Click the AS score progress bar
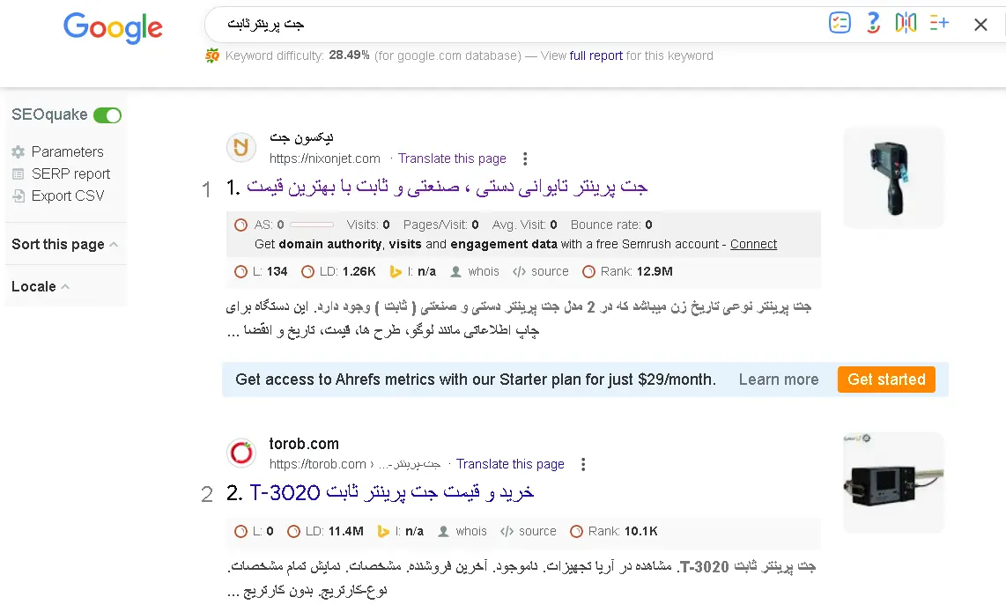This screenshot has width=1006, height=612. 312,225
